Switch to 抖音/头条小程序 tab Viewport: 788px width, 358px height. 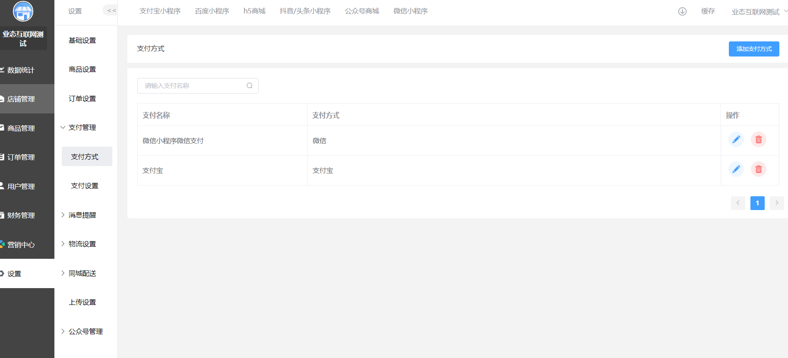(305, 11)
